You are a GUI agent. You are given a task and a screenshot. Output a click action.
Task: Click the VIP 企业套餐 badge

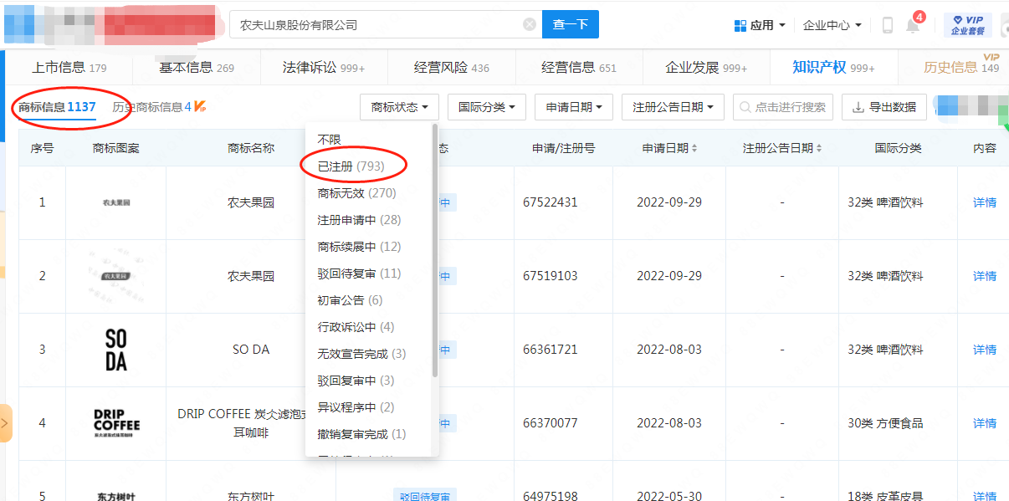click(967, 25)
